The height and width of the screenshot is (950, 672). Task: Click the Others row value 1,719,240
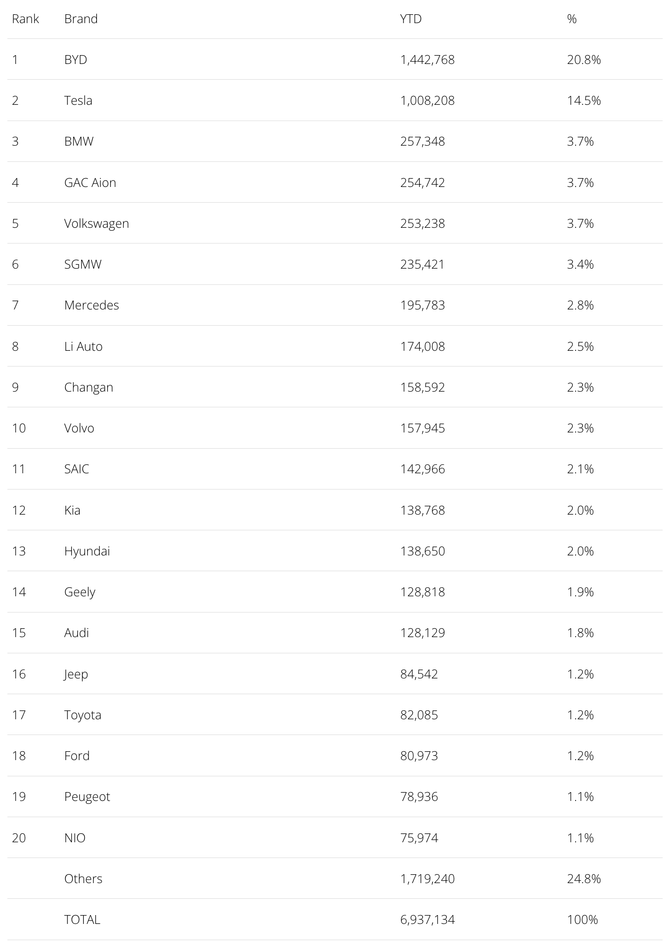[x=428, y=879]
